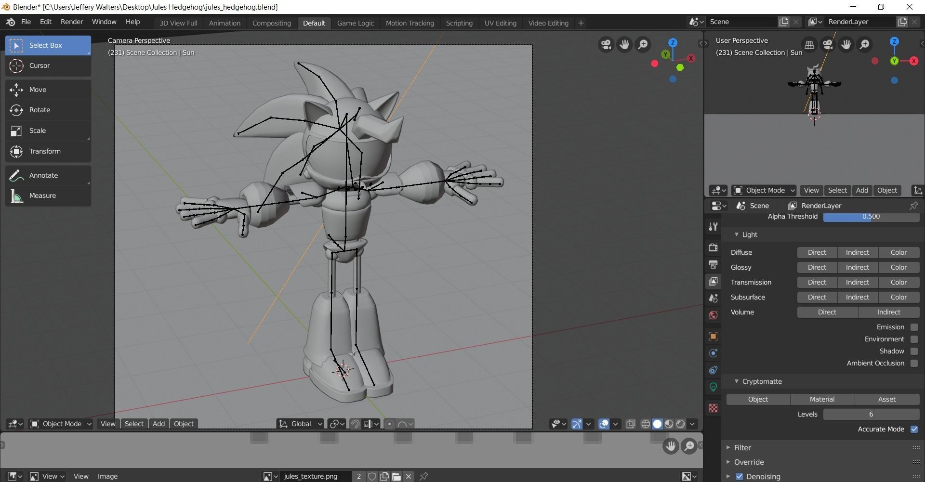
Task: Open the File menu
Action: click(26, 22)
